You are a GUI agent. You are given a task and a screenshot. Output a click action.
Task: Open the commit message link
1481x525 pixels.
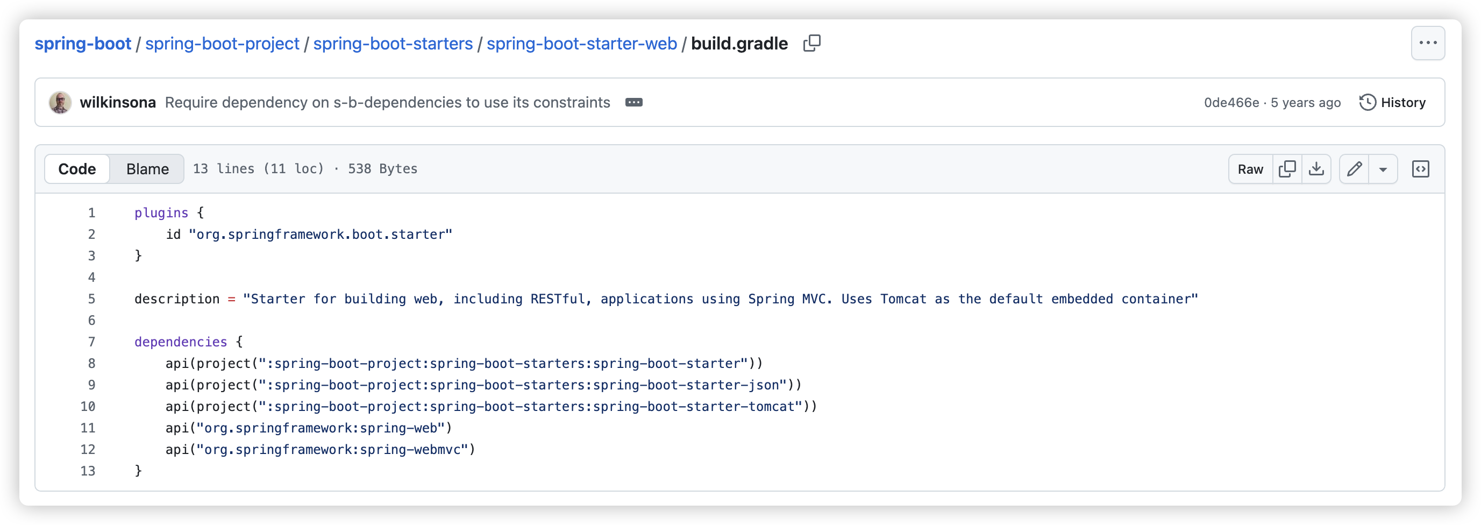tap(388, 102)
